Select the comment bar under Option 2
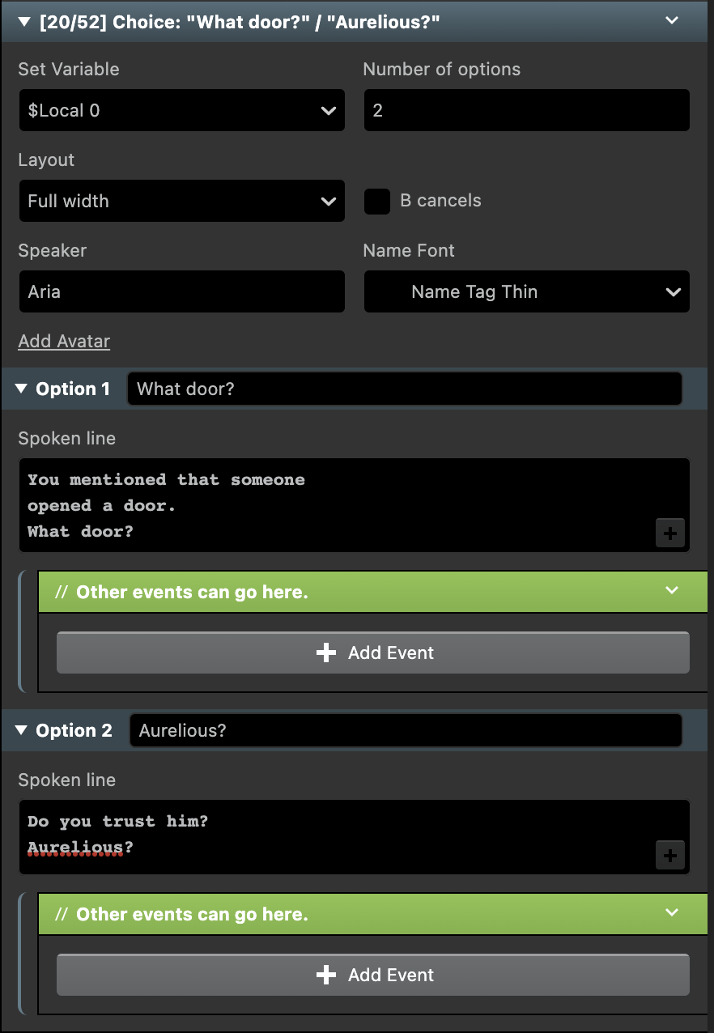The height and width of the screenshot is (1033, 714). tap(373, 914)
